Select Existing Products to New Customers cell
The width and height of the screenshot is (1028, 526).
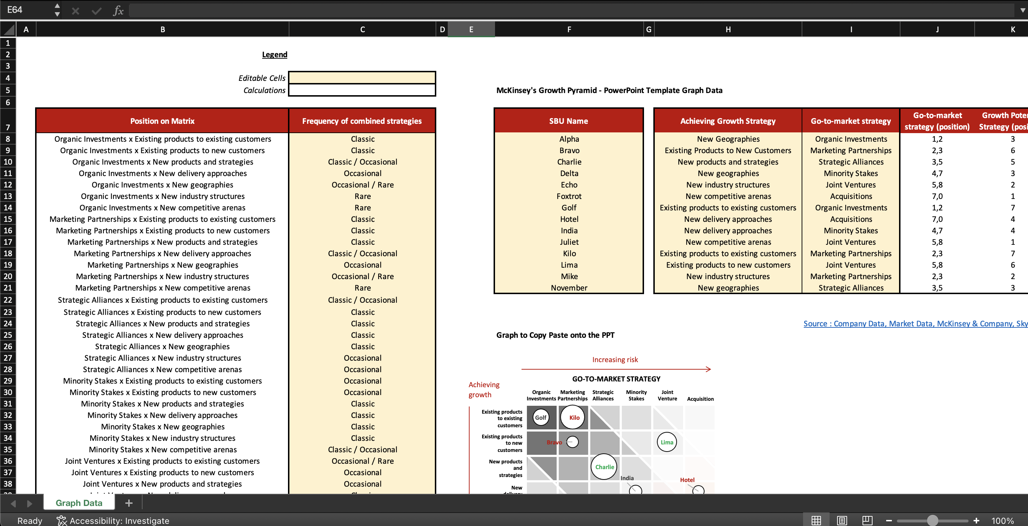click(x=728, y=150)
